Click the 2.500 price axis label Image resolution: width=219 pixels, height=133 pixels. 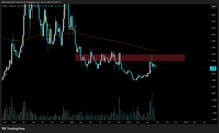coord(213,61)
